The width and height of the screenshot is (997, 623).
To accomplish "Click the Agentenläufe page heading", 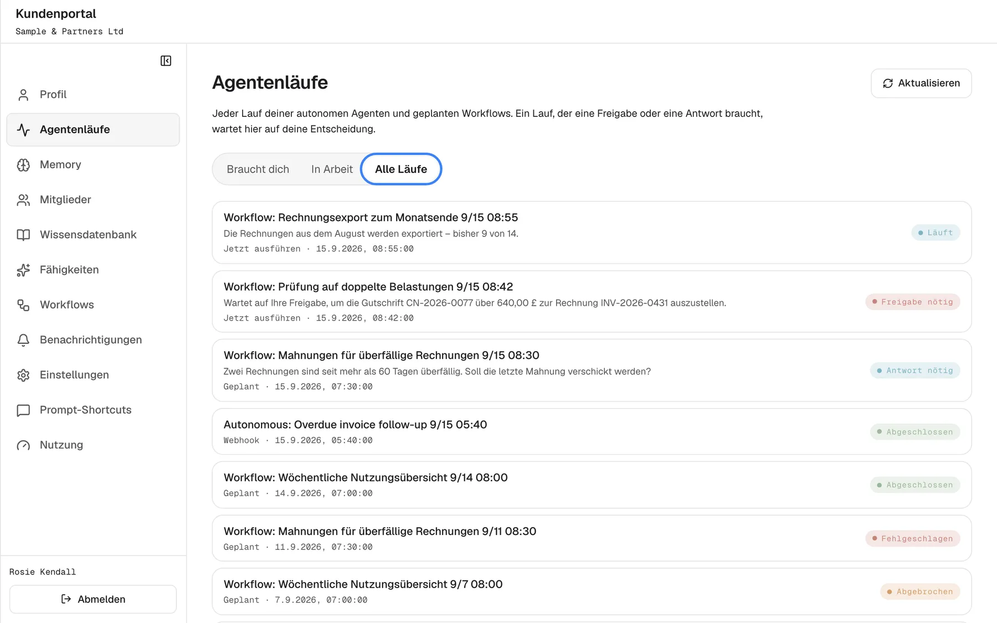I will [x=270, y=83].
